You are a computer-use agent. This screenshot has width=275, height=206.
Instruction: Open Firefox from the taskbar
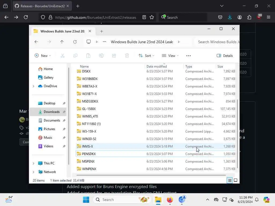click(x=170, y=200)
